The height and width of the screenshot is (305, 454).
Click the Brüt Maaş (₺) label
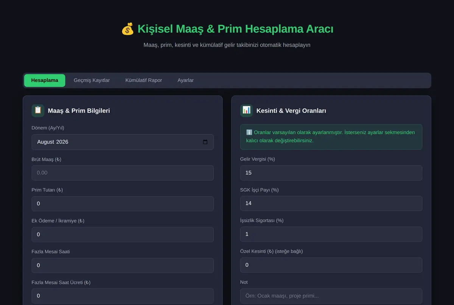pyautogui.click(x=47, y=159)
